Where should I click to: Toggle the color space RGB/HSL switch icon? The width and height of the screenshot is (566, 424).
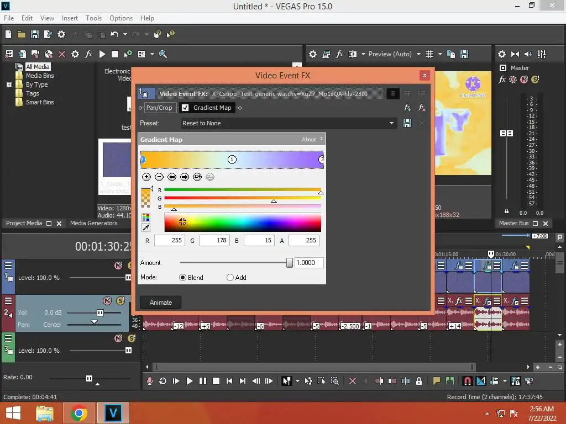146,217
